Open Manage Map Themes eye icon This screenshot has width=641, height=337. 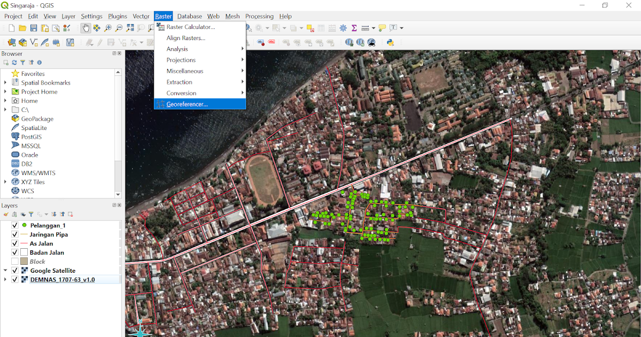click(23, 215)
